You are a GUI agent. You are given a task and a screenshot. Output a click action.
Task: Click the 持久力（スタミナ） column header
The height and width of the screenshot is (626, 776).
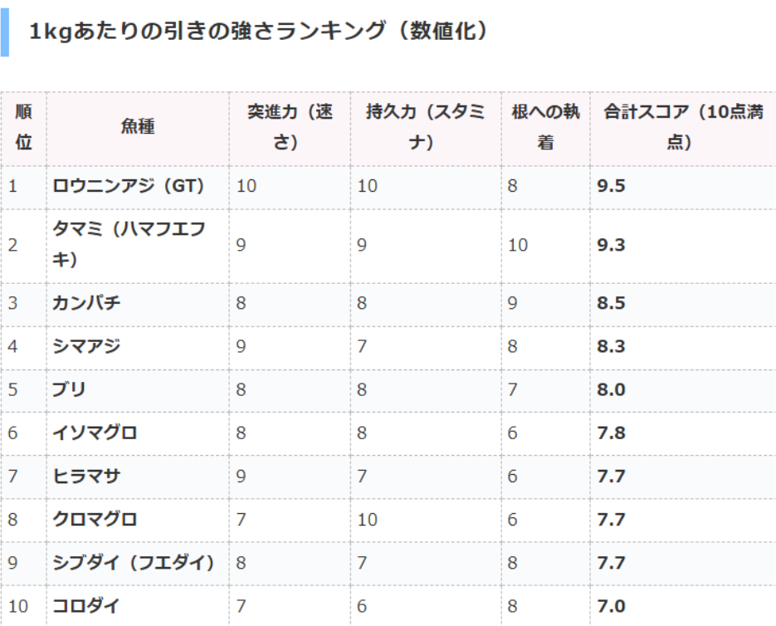425,127
